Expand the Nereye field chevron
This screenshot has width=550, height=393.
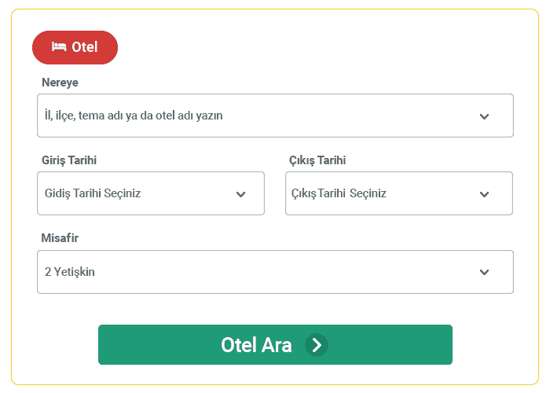(485, 116)
